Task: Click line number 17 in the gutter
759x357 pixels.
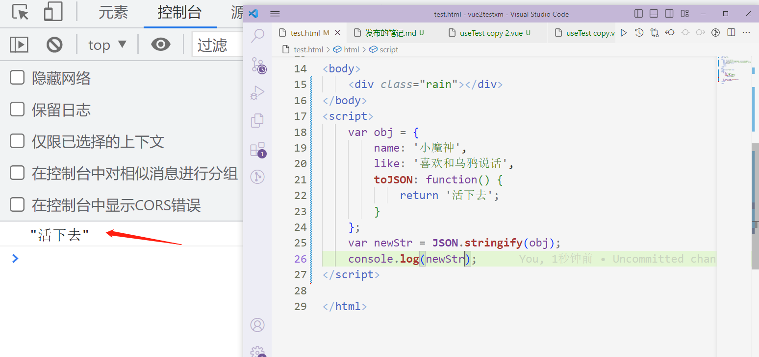Action: [x=301, y=116]
